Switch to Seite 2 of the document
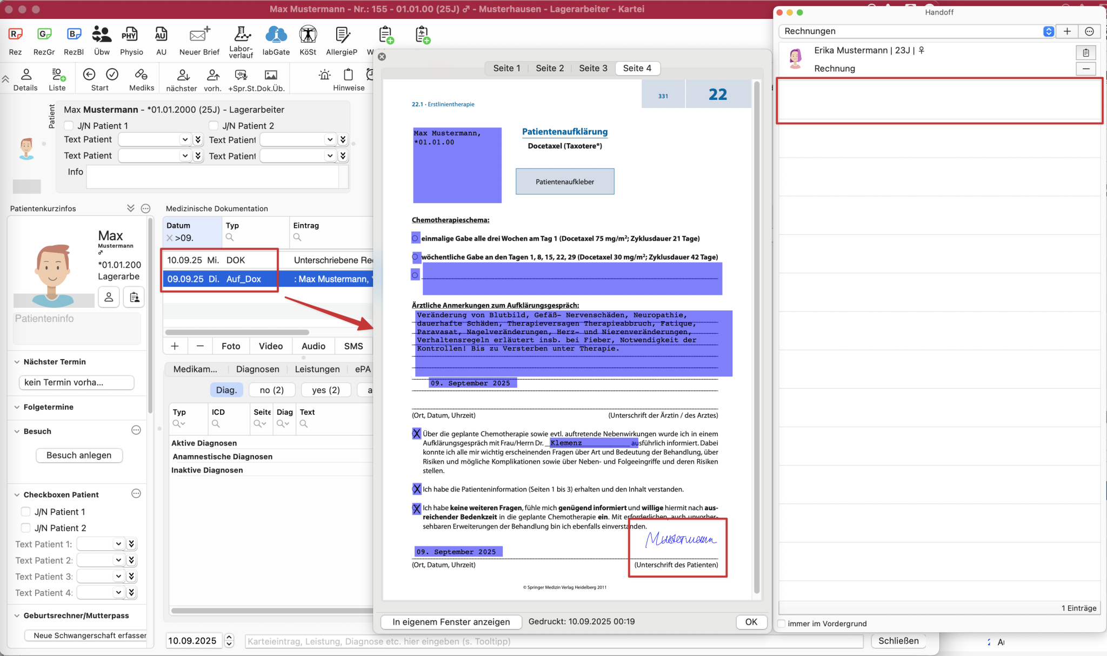1107x656 pixels. coord(550,68)
